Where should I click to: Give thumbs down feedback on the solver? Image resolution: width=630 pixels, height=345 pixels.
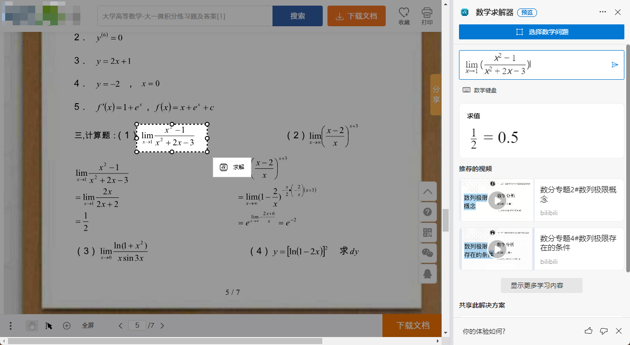tap(604, 330)
